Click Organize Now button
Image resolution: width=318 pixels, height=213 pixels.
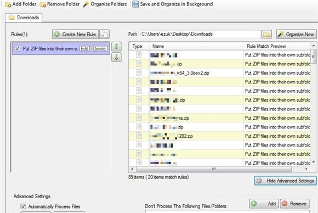296,35
